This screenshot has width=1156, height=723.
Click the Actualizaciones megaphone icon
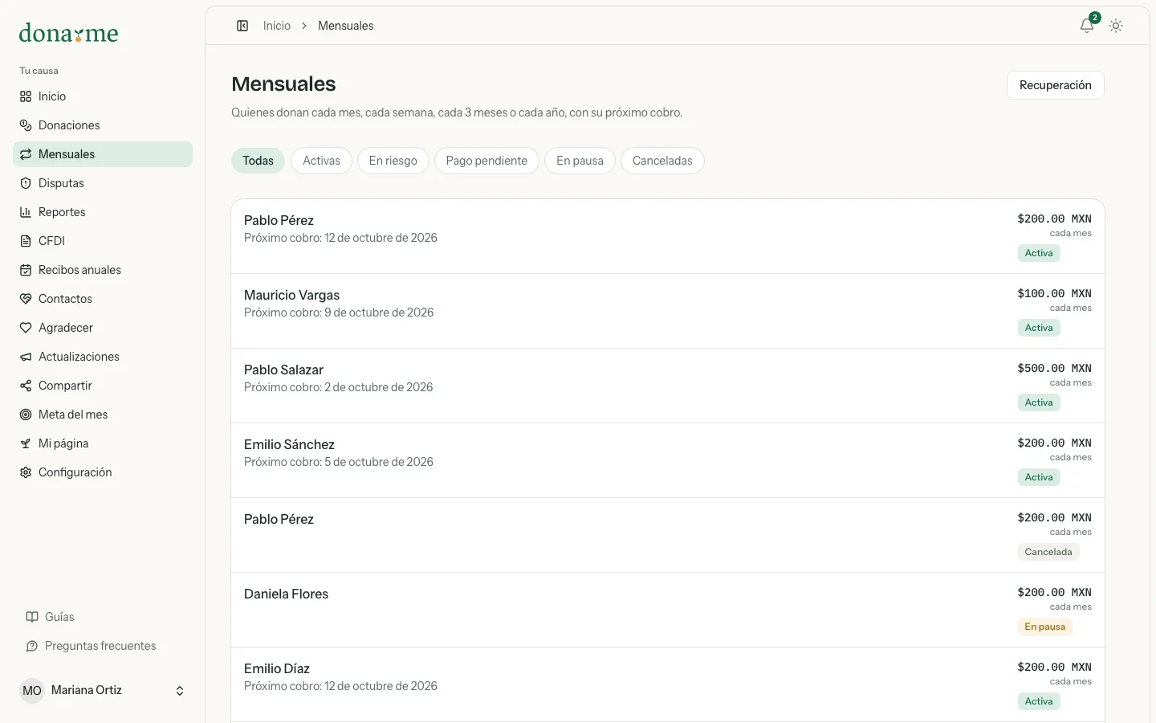[26, 357]
